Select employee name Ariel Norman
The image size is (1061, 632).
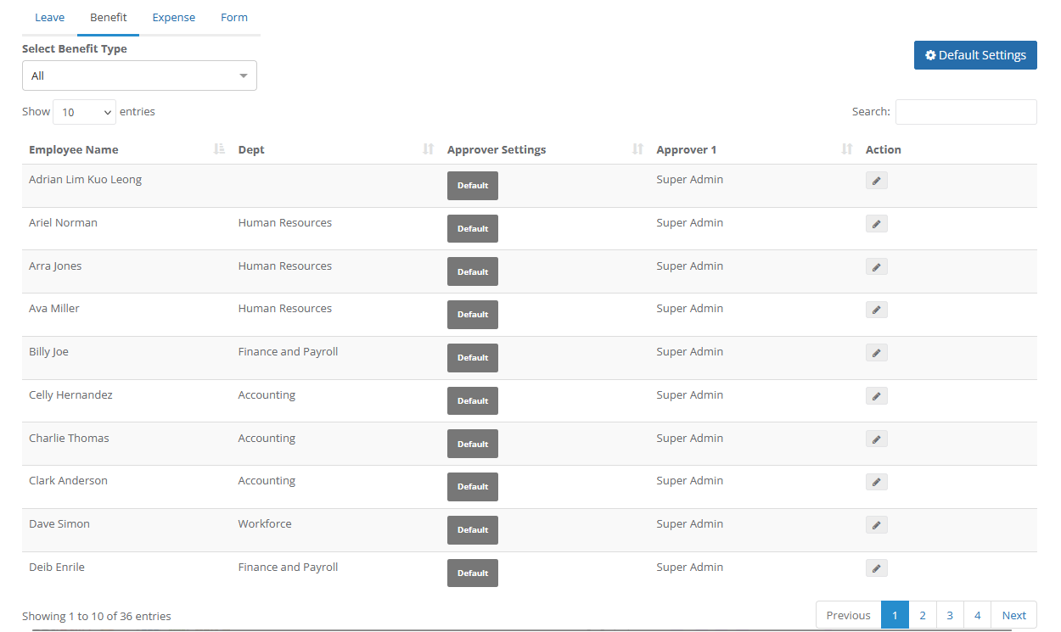tap(63, 223)
